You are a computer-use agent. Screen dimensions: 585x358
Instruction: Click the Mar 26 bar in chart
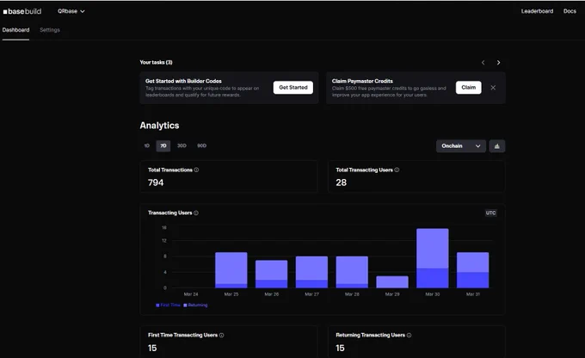click(x=271, y=274)
